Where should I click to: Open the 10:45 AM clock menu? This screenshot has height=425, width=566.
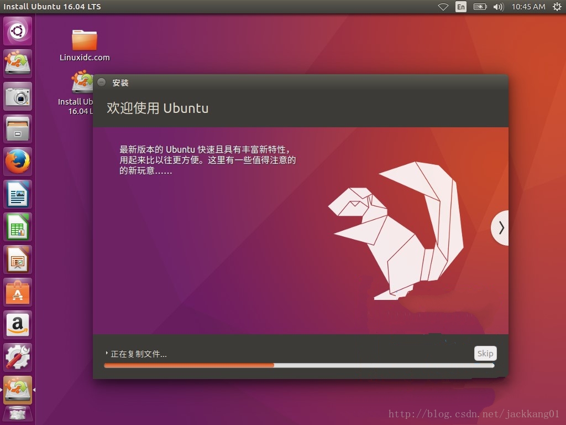pos(528,7)
